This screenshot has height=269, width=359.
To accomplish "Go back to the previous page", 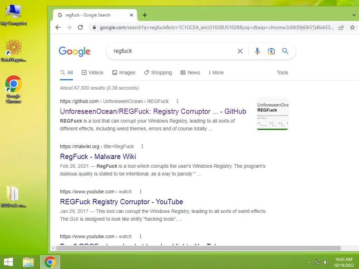I will (x=58, y=27).
